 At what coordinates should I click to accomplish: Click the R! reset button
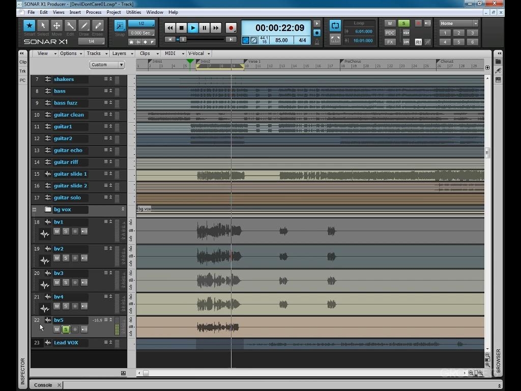(x=418, y=42)
